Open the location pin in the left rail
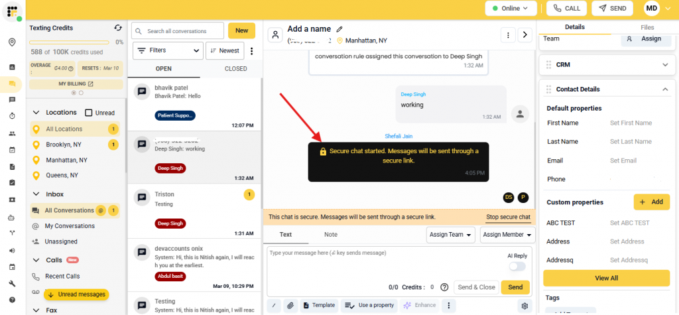 pyautogui.click(x=12, y=42)
